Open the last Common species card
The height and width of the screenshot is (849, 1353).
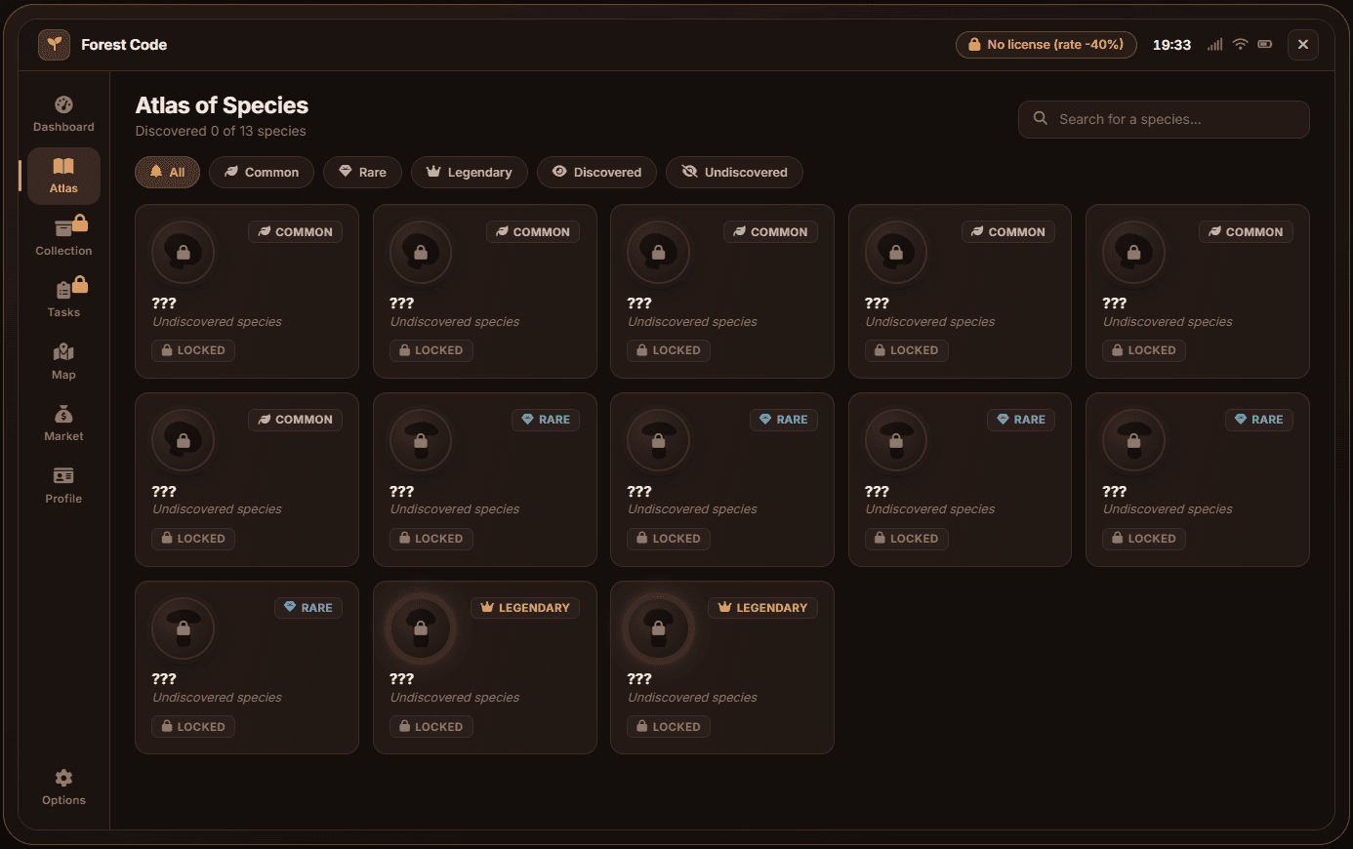[x=247, y=479]
